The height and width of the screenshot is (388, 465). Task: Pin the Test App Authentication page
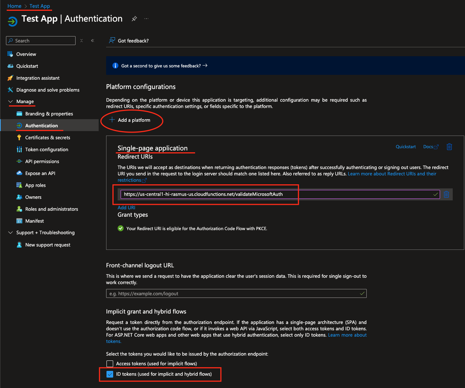(x=134, y=18)
